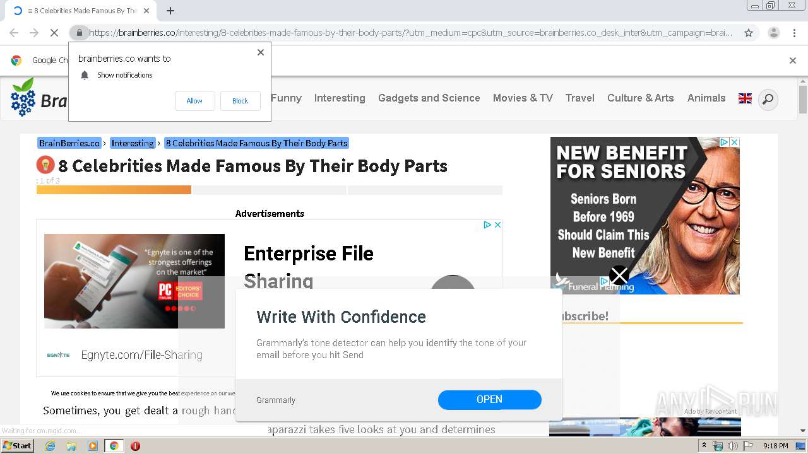
Task: Open volume control in tray
Action: [732, 446]
